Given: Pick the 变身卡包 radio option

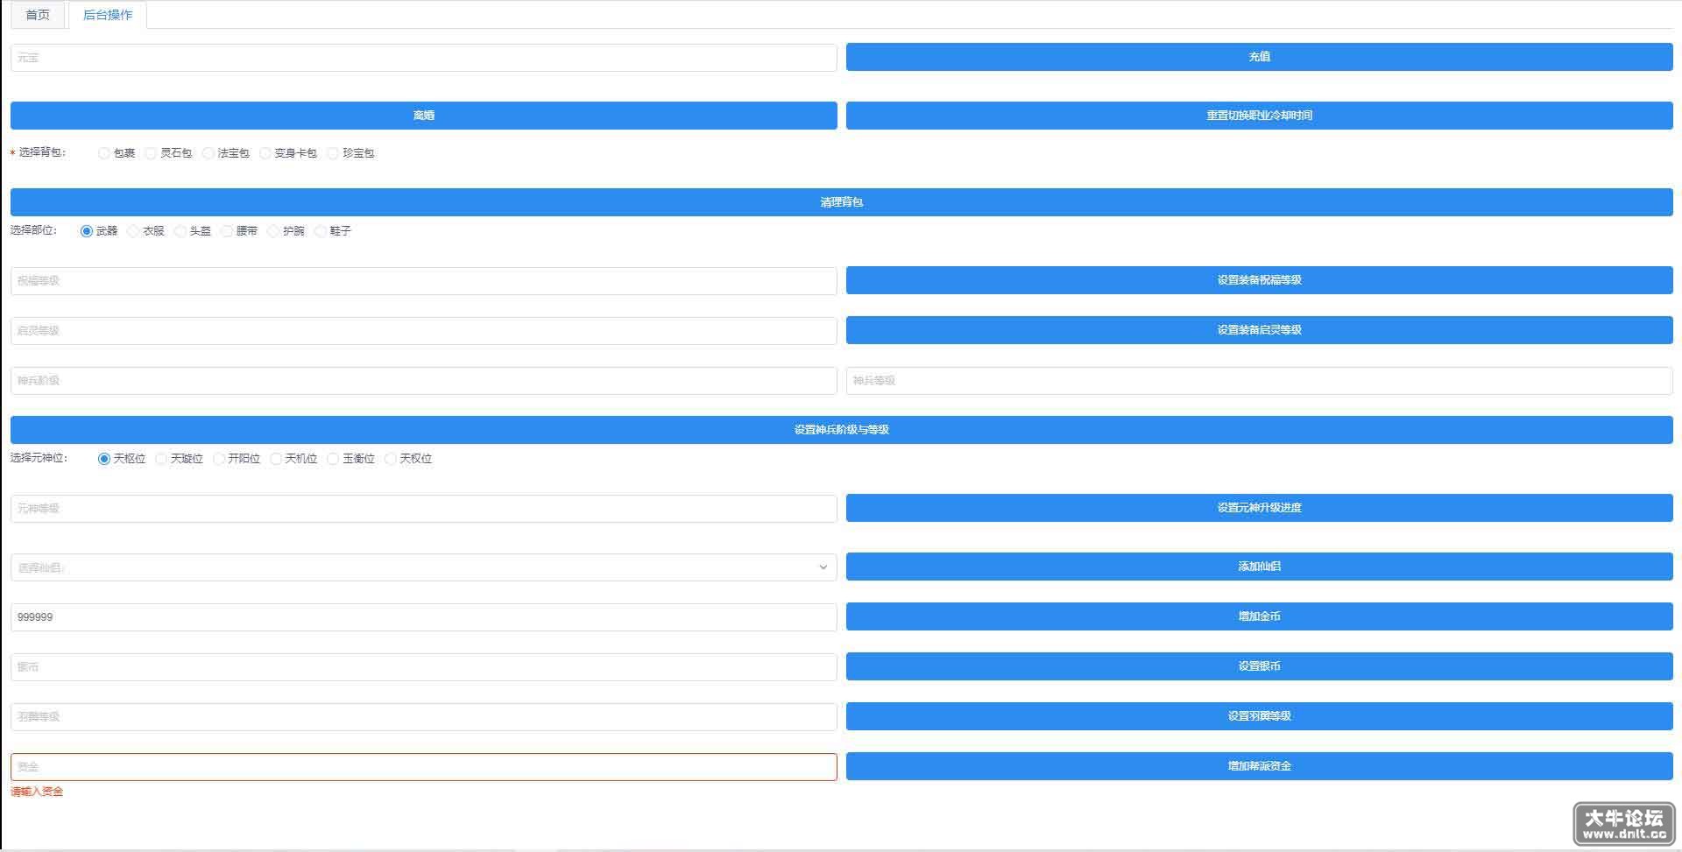Looking at the screenshot, I should coord(265,153).
